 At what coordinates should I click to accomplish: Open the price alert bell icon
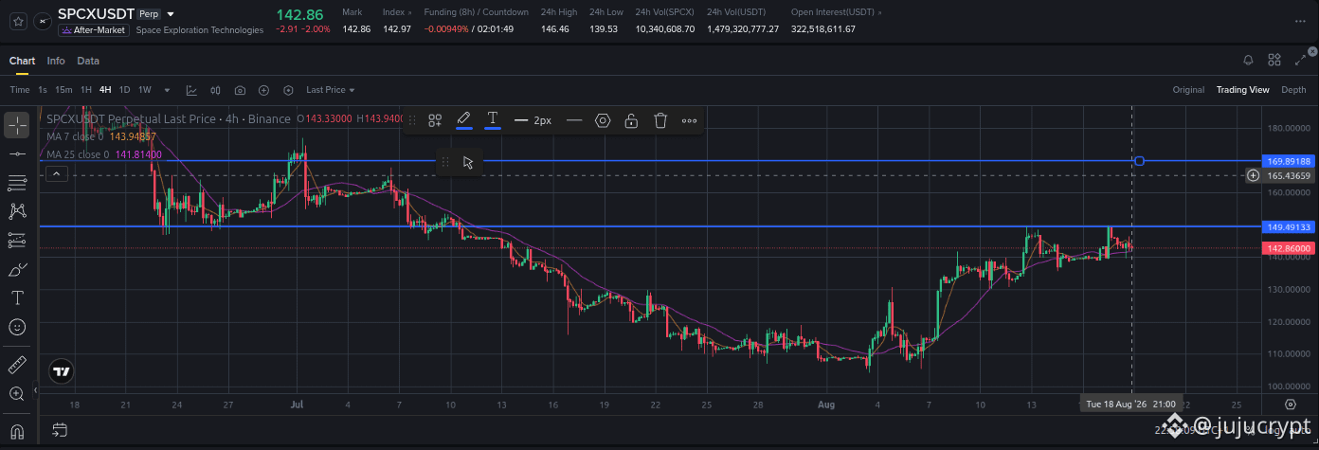pyautogui.click(x=1249, y=61)
